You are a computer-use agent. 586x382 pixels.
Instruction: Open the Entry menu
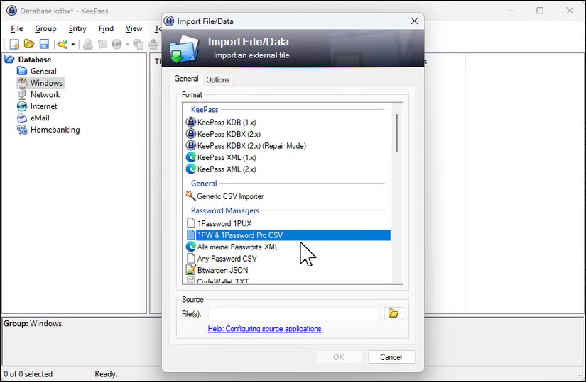[x=77, y=28]
